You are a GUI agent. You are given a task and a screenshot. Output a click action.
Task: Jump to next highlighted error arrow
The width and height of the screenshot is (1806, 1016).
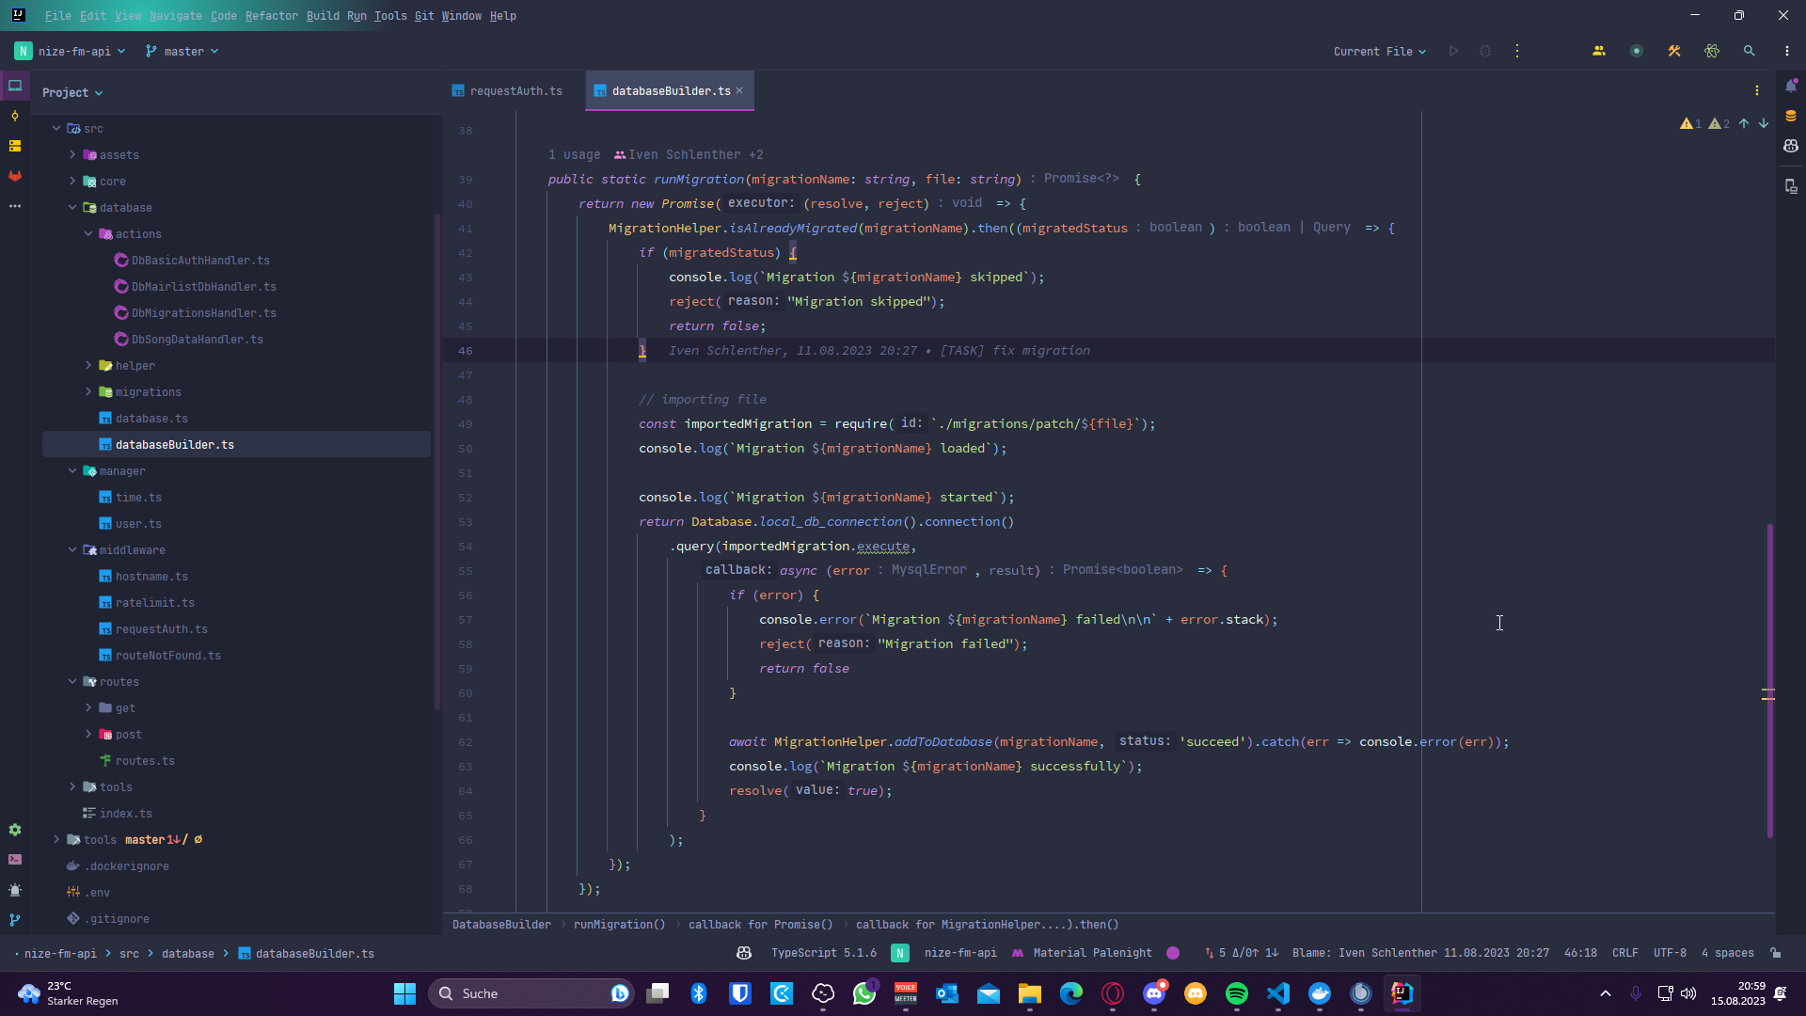[1764, 124]
